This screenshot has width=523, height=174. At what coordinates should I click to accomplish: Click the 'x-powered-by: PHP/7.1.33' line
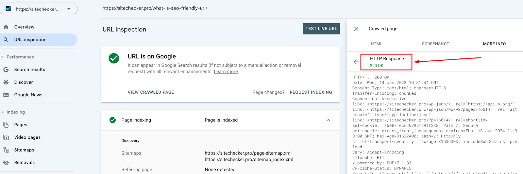[x=382, y=163]
